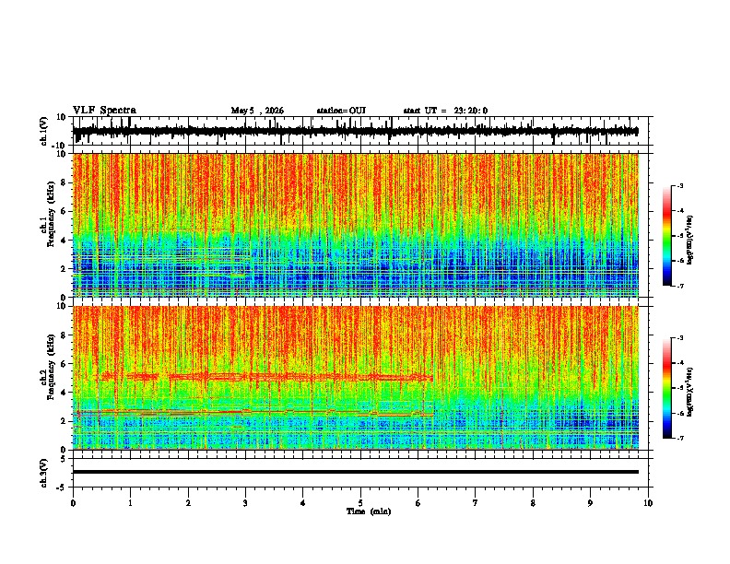Click the 0 minute tick on time axis

coord(73,503)
